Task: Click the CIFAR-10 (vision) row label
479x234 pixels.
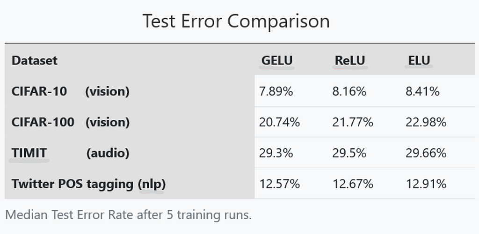Action: tap(71, 91)
